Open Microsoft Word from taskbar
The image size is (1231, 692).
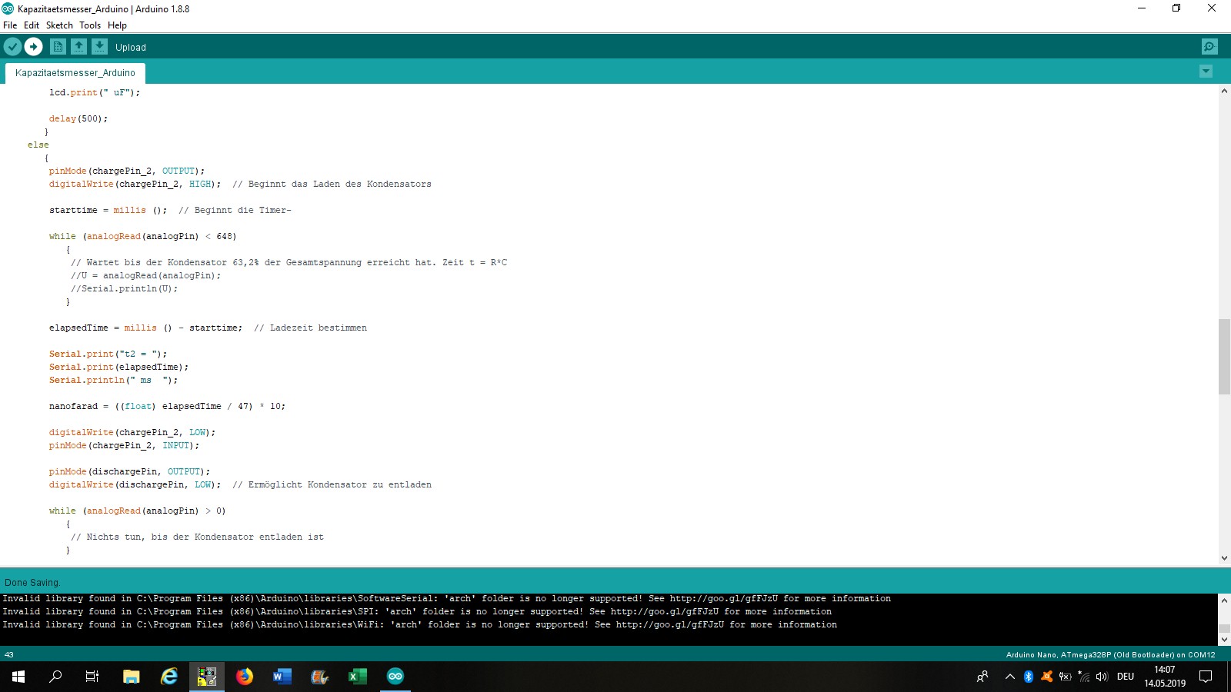282,677
